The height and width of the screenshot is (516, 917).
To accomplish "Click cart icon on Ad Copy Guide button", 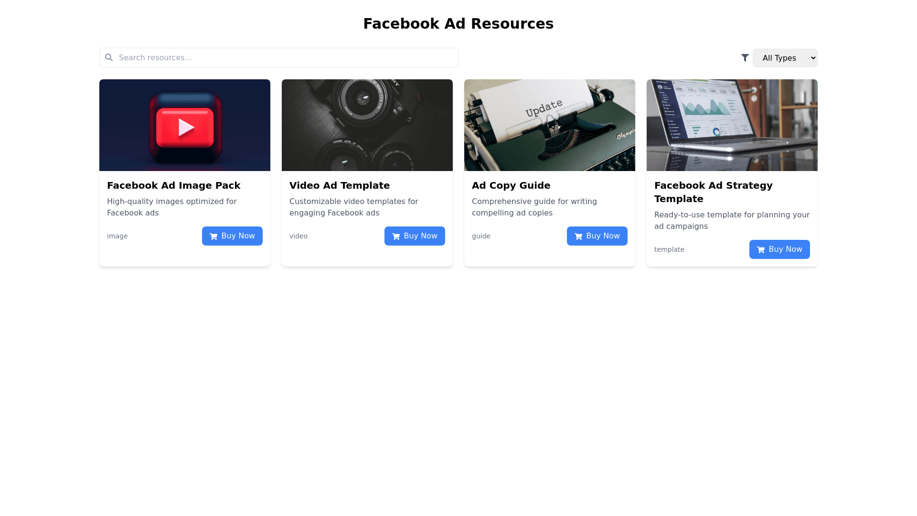I will point(578,236).
